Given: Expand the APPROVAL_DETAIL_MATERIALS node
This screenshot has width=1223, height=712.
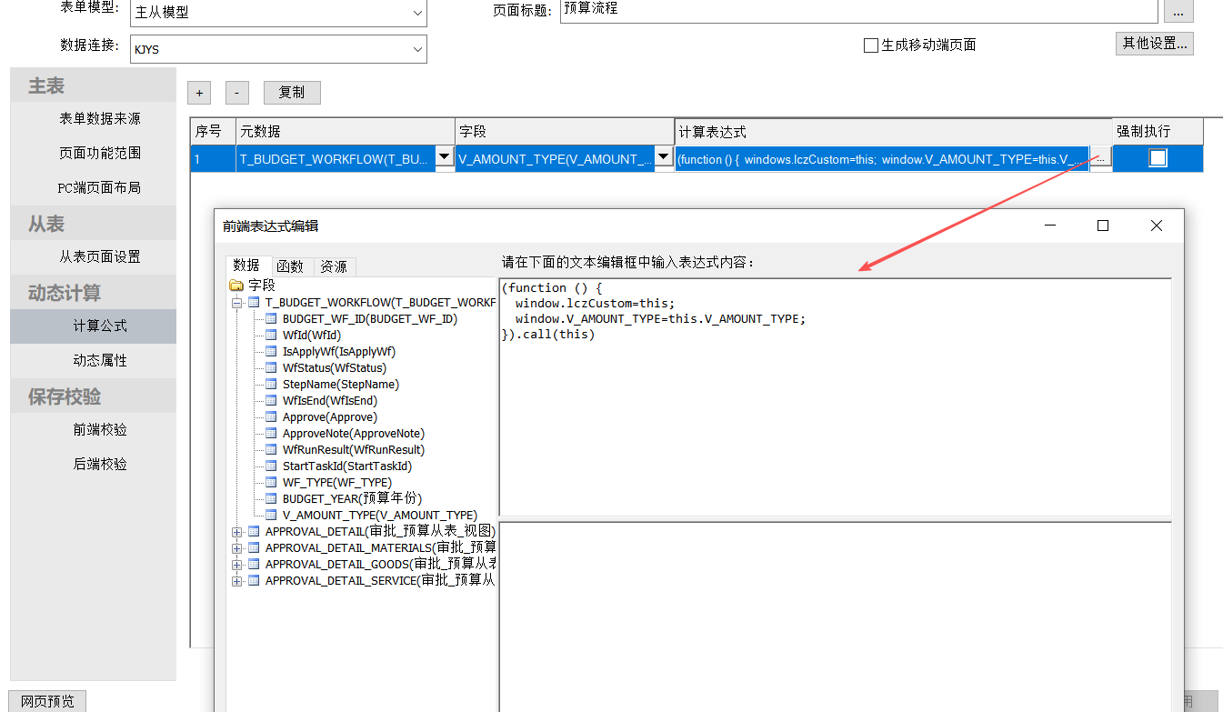Looking at the screenshot, I should [237, 548].
